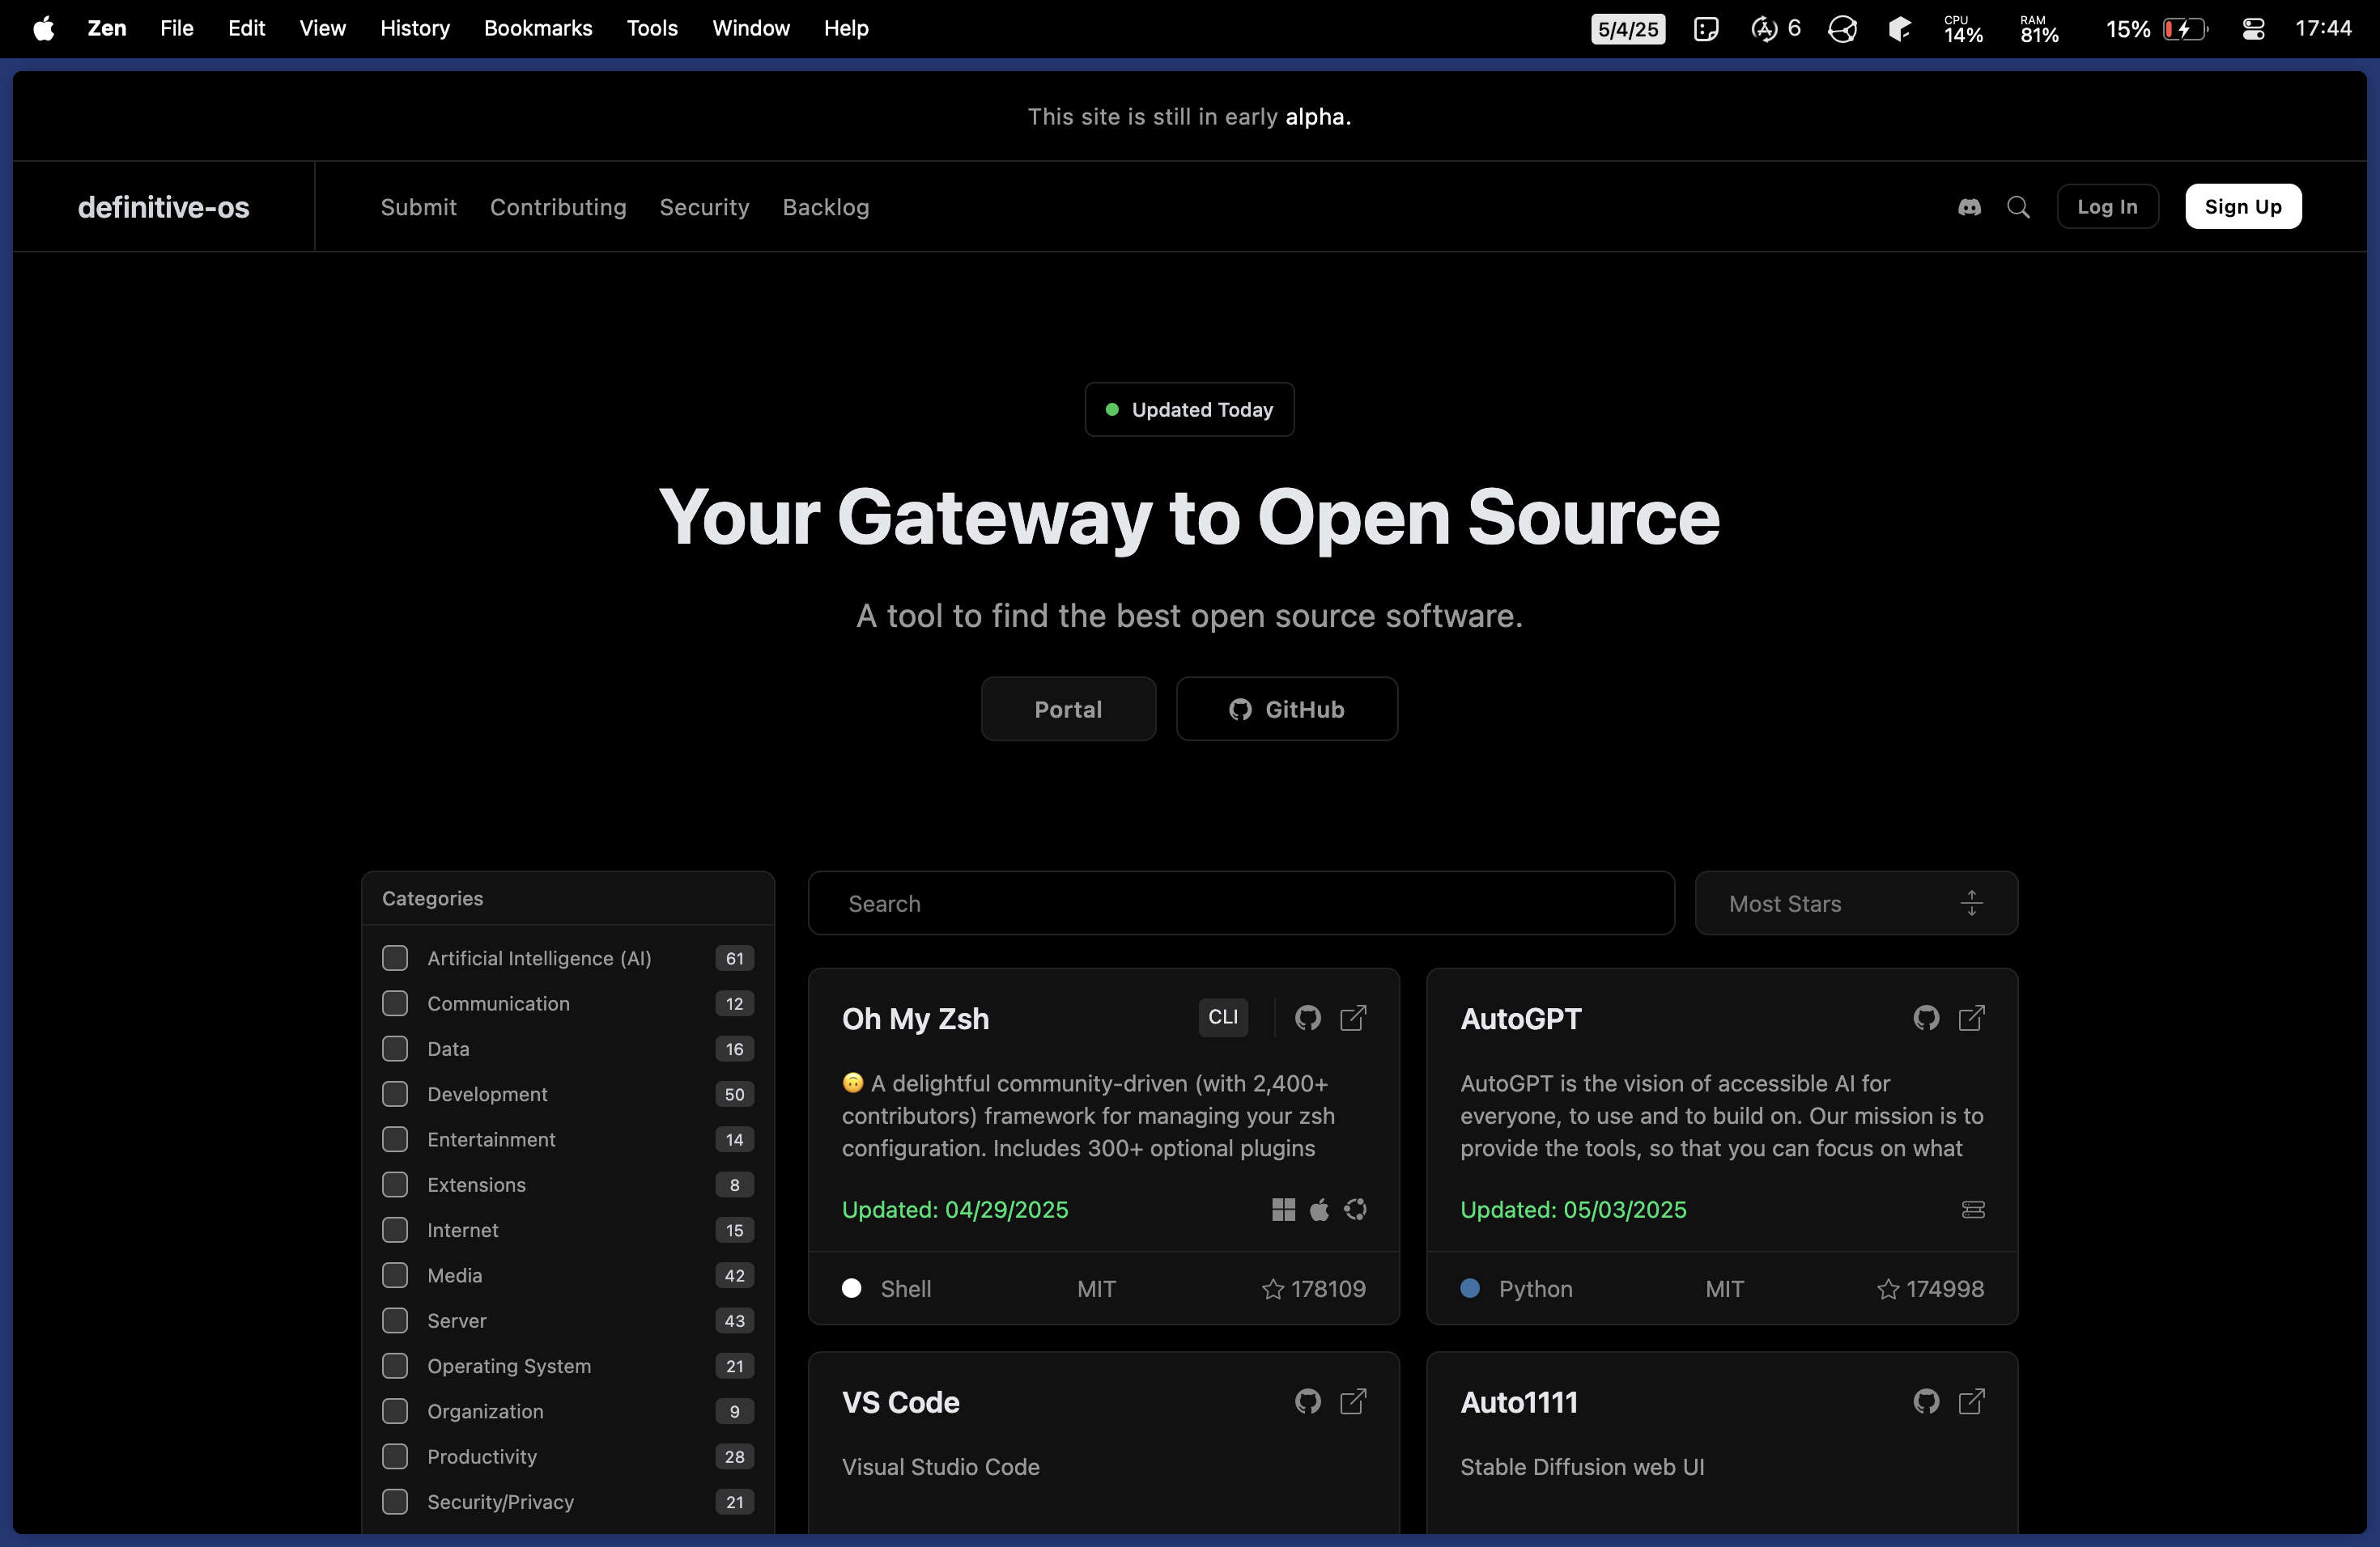The height and width of the screenshot is (1547, 2380).
Task: Open Auto1111 external link icon
Action: [1971, 1401]
